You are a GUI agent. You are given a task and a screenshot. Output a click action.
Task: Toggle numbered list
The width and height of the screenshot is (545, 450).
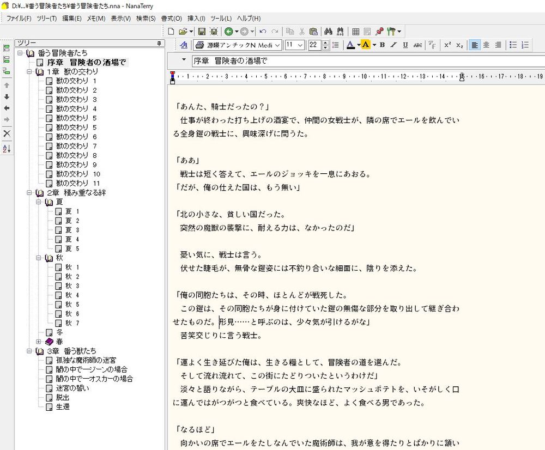[x=525, y=45]
